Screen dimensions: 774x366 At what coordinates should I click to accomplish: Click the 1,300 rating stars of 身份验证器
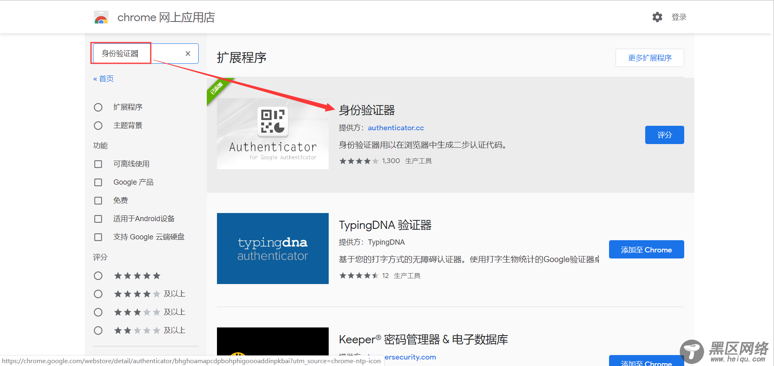coord(359,161)
